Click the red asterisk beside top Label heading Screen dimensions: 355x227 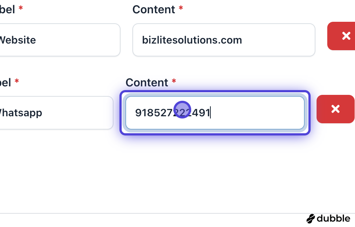(x=21, y=8)
